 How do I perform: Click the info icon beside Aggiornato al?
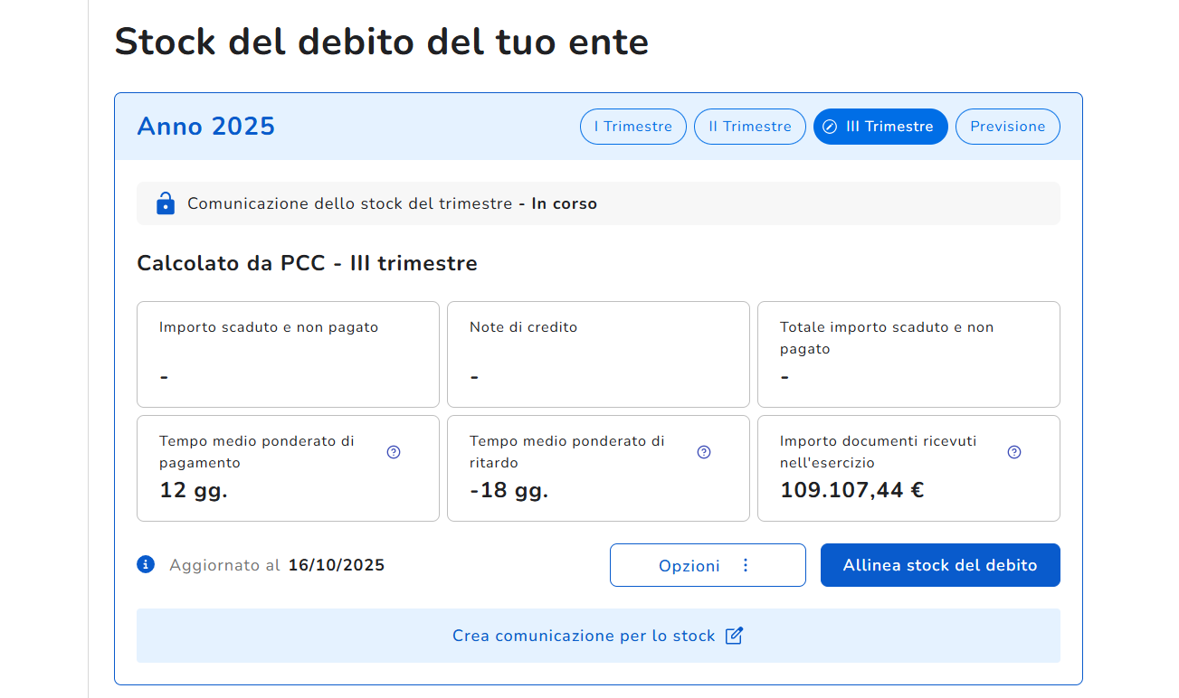coord(146,565)
